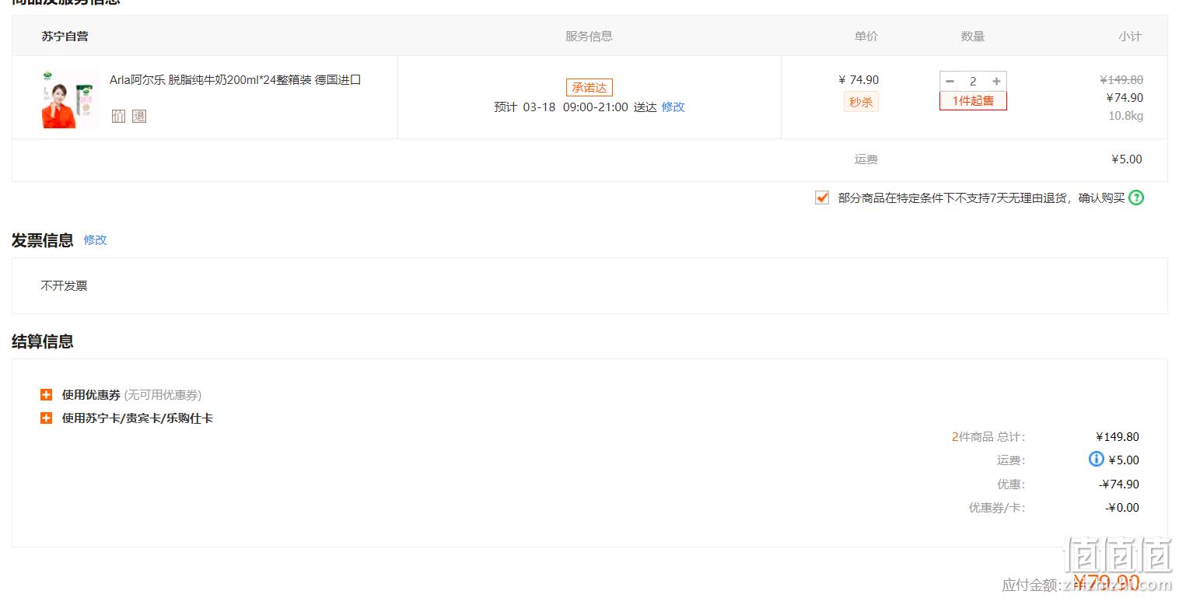Click the 不开发票 invoice text
The image size is (1179, 598).
[64, 286]
